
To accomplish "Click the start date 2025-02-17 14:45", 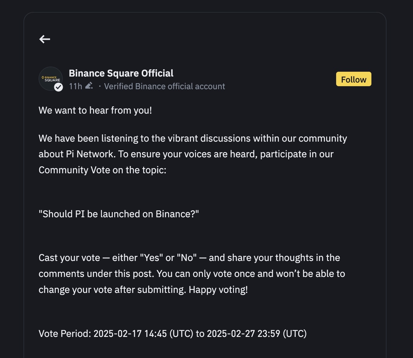I will [x=130, y=334].
